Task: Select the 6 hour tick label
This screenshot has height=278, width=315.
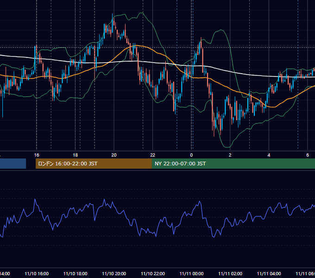Action: [308, 155]
